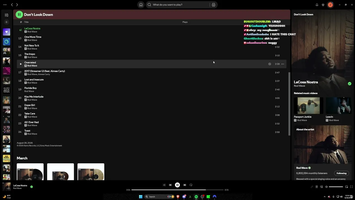
Task: Select track Toast
Action: (151, 132)
